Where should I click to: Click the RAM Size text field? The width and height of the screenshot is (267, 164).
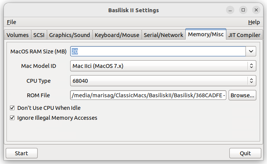[x=158, y=51]
